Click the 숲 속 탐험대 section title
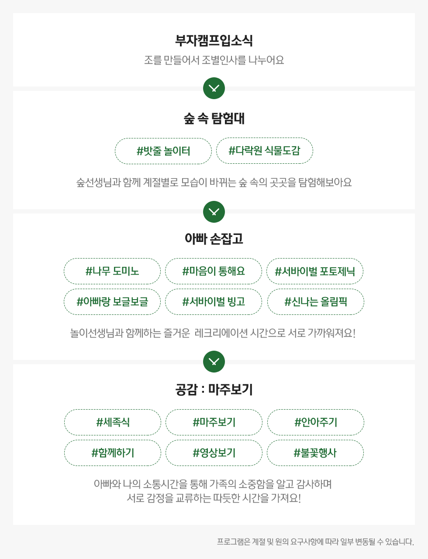This screenshot has width=428, height=559. click(214, 118)
